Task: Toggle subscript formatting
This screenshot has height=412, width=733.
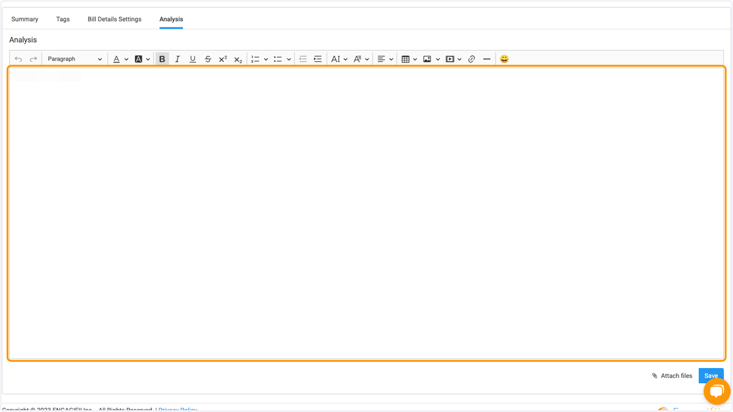Action: [238, 59]
